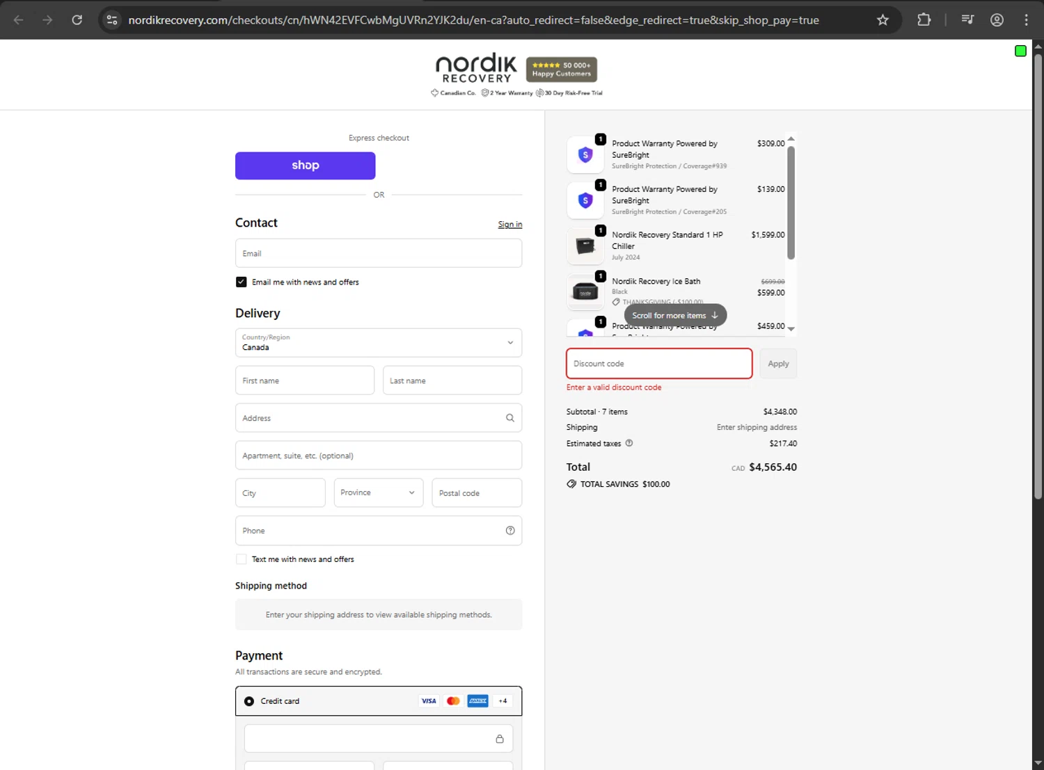The image size is (1044, 770).
Task: Click the page vertical scrollbar
Action: pos(1038,276)
